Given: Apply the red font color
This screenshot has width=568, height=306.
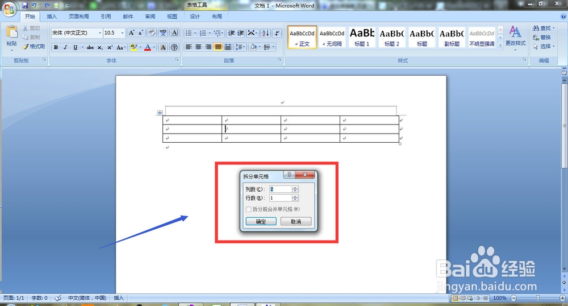Looking at the screenshot, I should [148, 48].
